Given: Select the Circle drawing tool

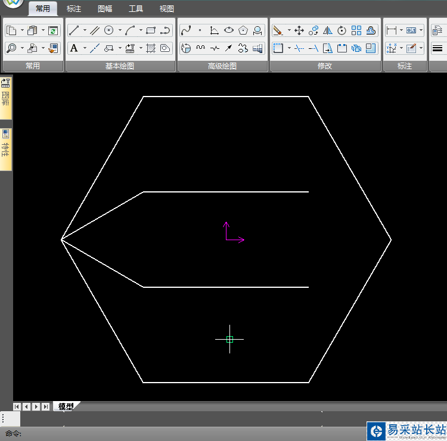Looking at the screenshot, I should point(109,30).
